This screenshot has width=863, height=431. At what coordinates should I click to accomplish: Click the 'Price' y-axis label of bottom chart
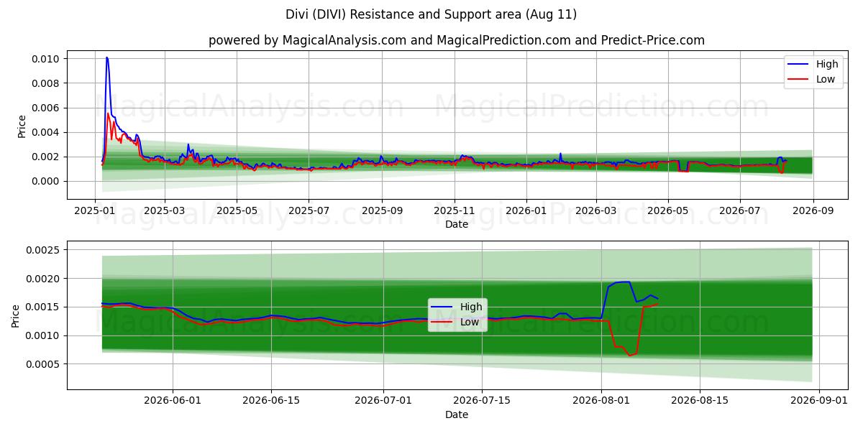tap(16, 316)
